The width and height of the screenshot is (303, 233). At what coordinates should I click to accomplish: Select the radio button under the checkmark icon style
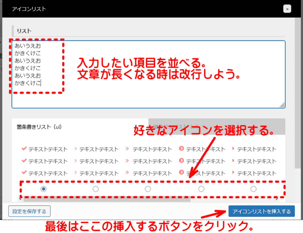(44, 189)
